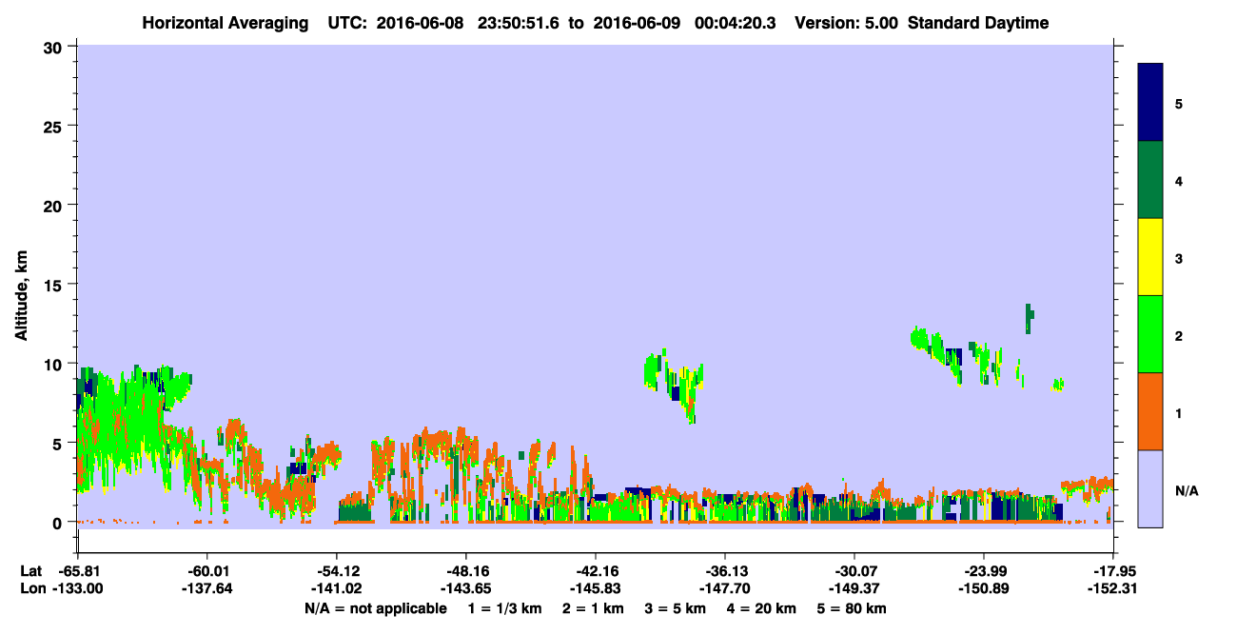Screen dimensions: 1237x635
Task: Click the '2 = 1 km' legend note
Action: 595,608
